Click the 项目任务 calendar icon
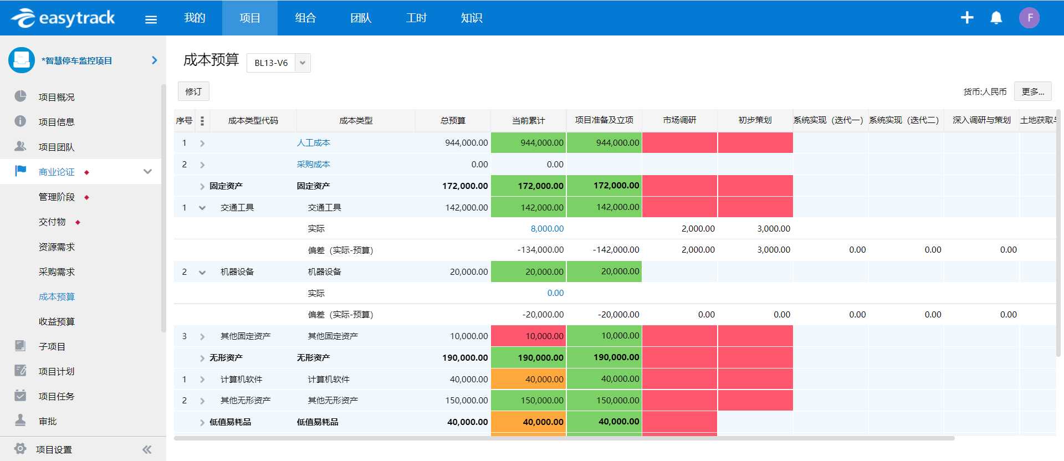Viewport: 1064px width, 461px height. [21, 396]
